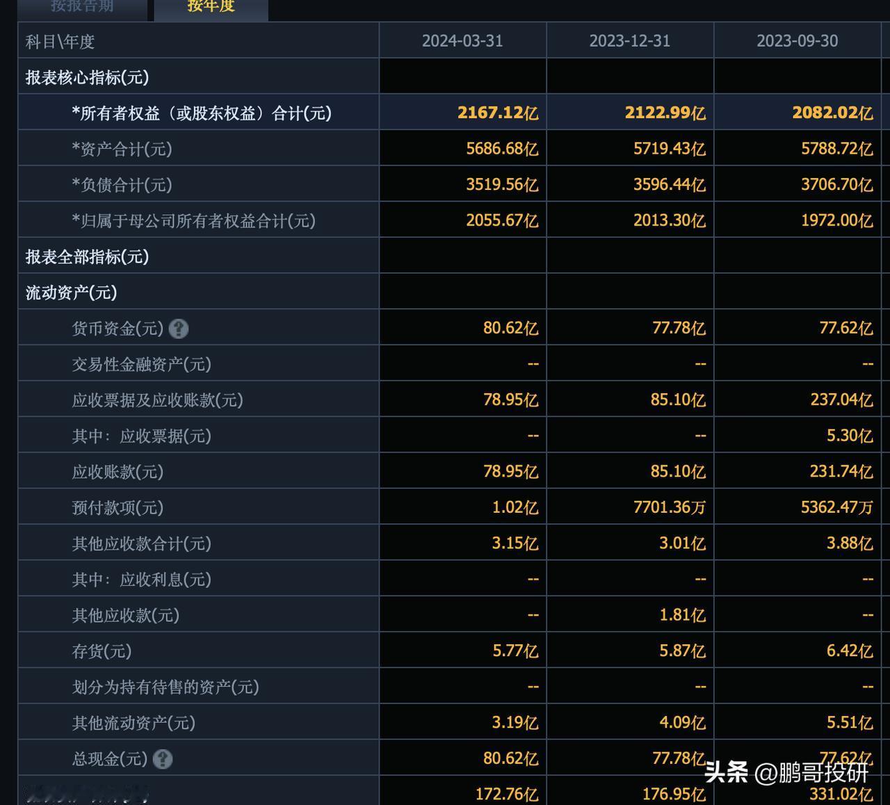Click the 货币资金(元) row label
This screenshot has height=805, width=890.
click(118, 328)
